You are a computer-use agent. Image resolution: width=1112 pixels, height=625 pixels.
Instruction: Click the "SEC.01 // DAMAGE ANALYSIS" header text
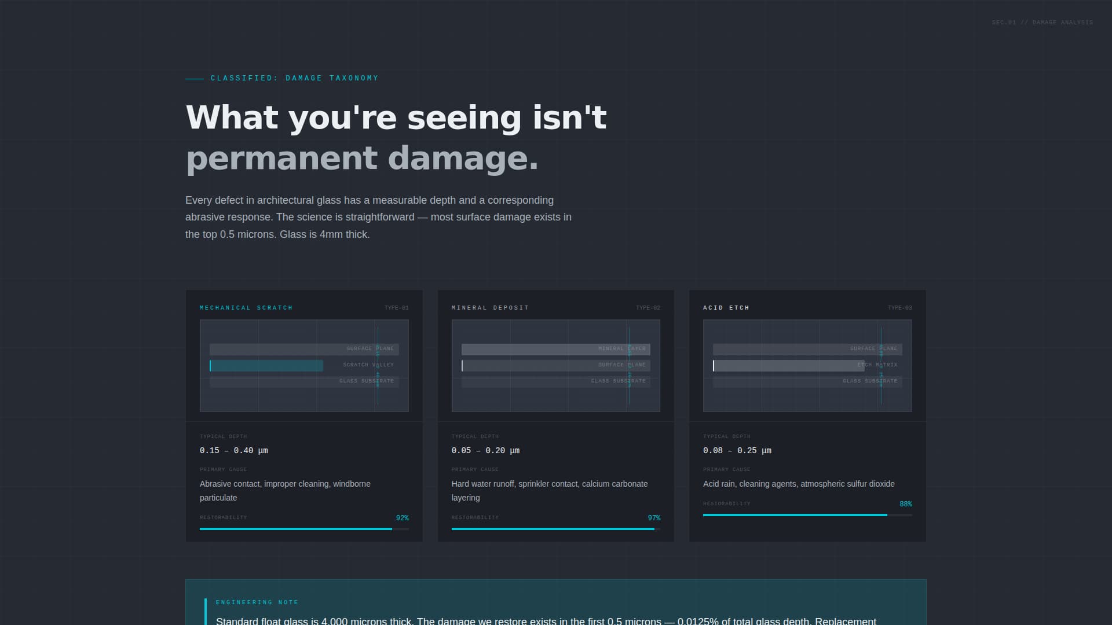click(x=1042, y=23)
